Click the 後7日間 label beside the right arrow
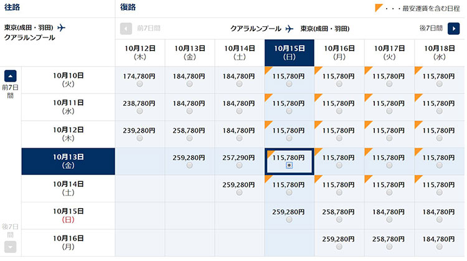Screen dimensions: 467x261 click(x=431, y=28)
